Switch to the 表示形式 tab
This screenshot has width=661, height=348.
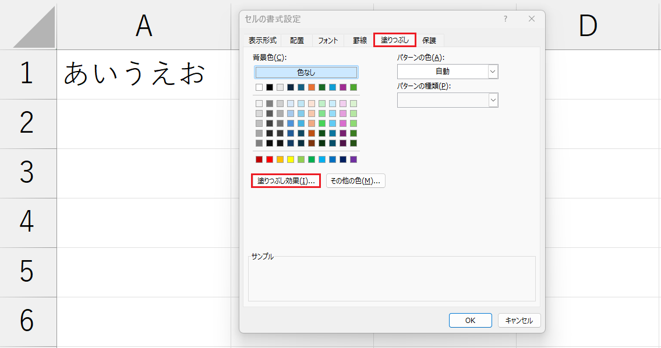(x=263, y=40)
